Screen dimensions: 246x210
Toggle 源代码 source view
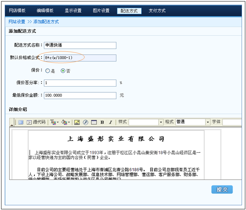coord(36,122)
